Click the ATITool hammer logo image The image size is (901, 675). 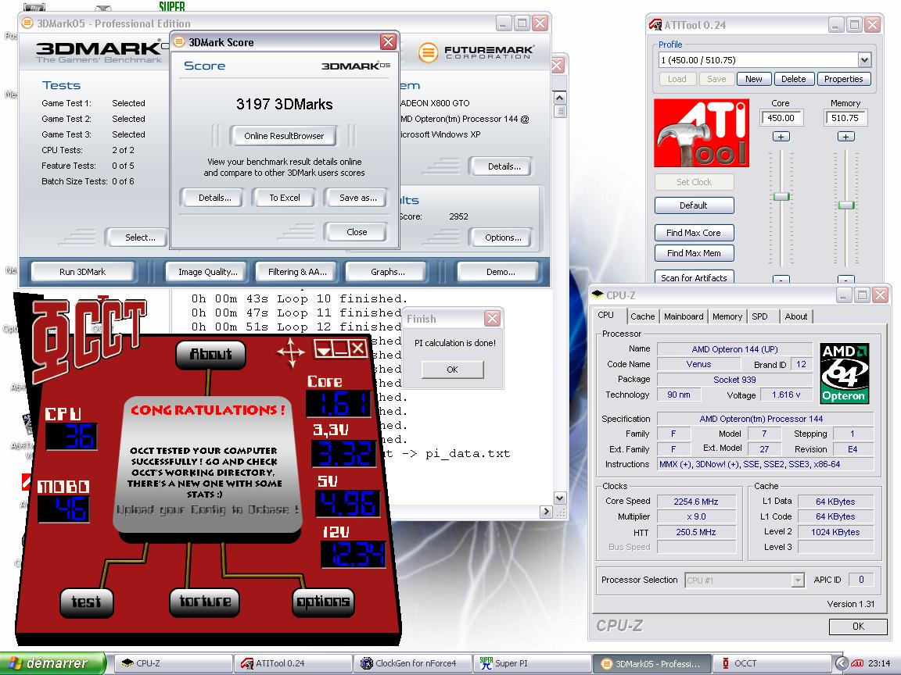702,133
